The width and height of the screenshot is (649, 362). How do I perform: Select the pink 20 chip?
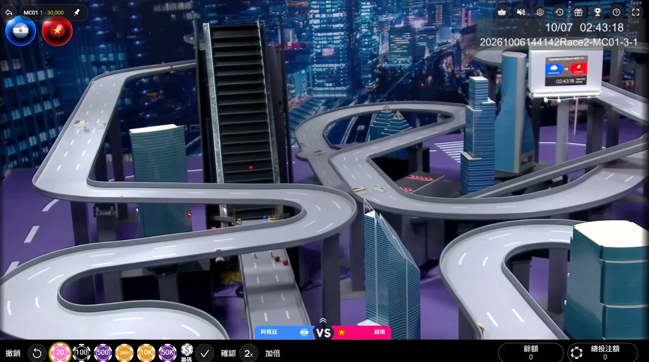60,353
